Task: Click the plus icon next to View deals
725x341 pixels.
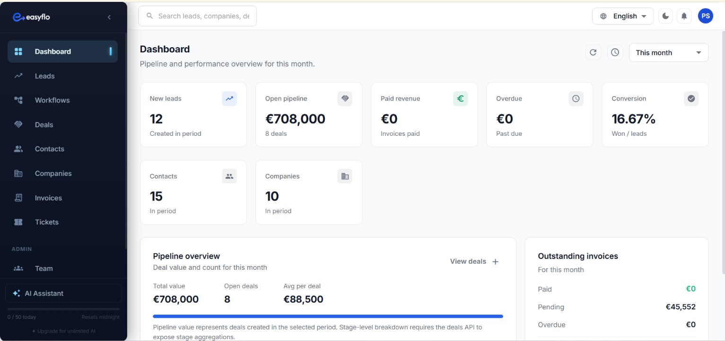Action: (x=495, y=262)
